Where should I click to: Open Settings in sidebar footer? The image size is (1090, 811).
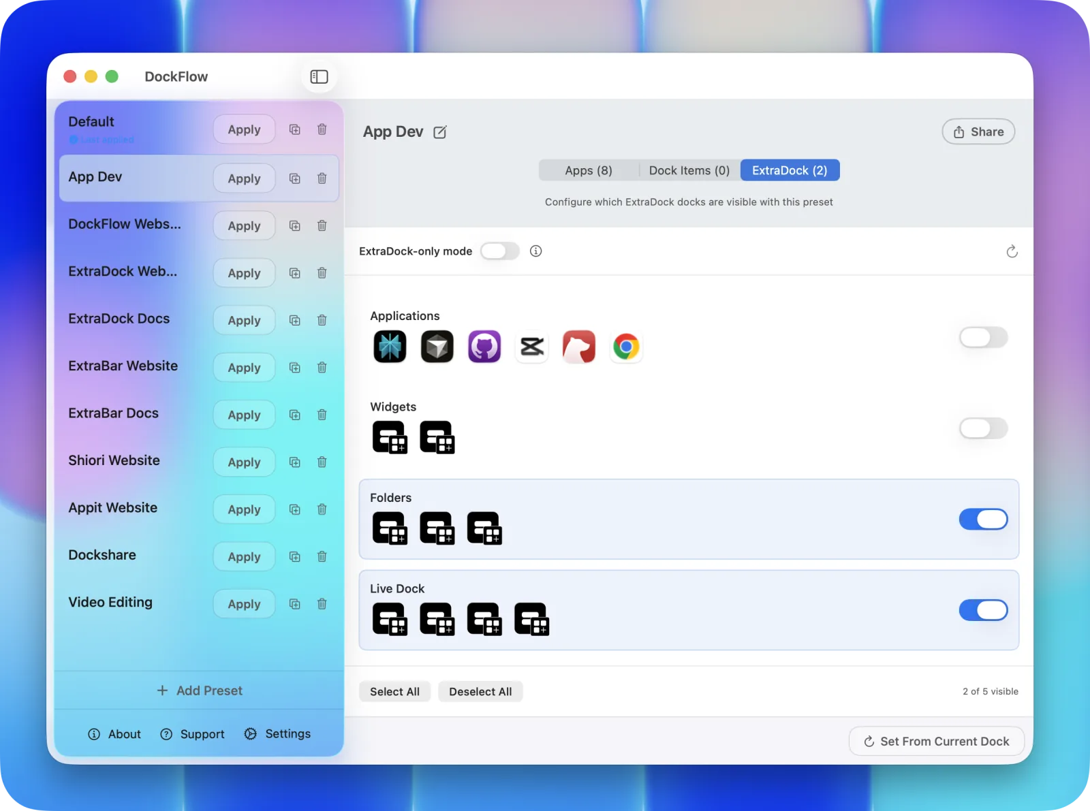(277, 734)
